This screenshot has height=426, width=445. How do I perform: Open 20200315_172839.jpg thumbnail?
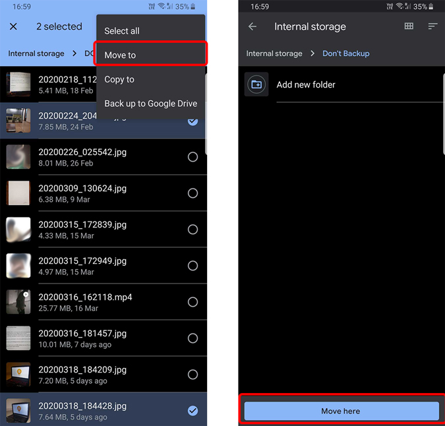(x=18, y=229)
